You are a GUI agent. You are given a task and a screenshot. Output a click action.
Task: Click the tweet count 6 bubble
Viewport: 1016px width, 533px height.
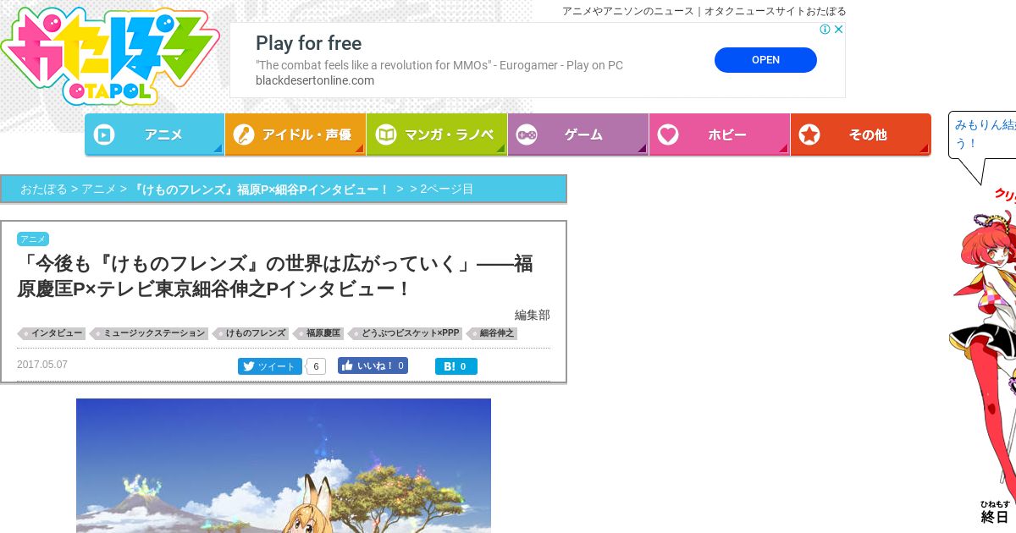coord(316,366)
